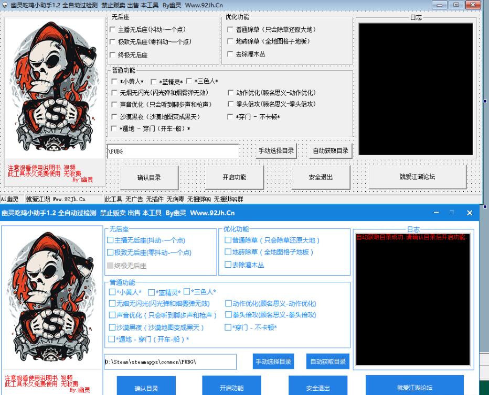Click the Ai幽灵 status bar text
Screen dimensions: 489x395
click(9, 199)
